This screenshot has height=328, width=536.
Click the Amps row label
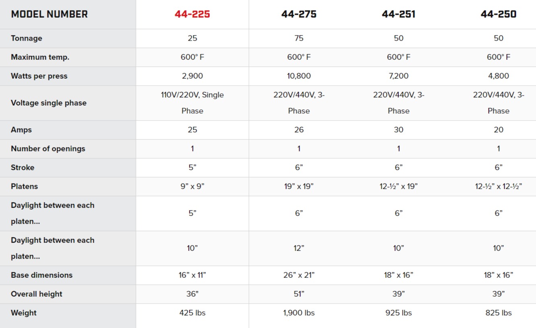(21, 130)
